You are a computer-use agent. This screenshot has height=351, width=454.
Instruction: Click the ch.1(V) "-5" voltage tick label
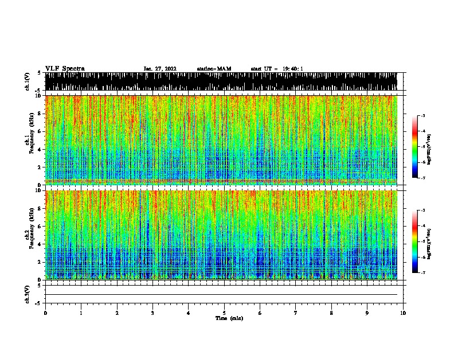click(x=38, y=91)
